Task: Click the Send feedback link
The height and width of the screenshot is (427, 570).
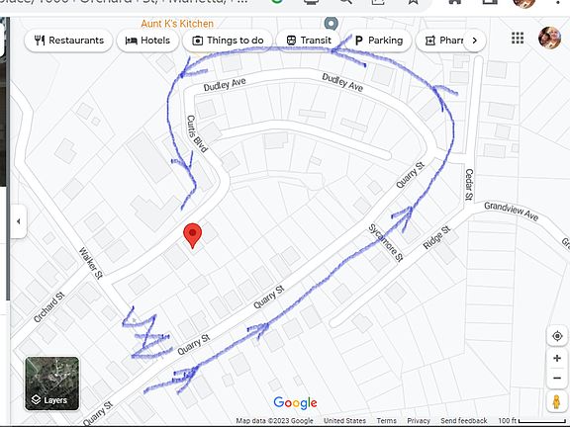Action: pyautogui.click(x=463, y=420)
